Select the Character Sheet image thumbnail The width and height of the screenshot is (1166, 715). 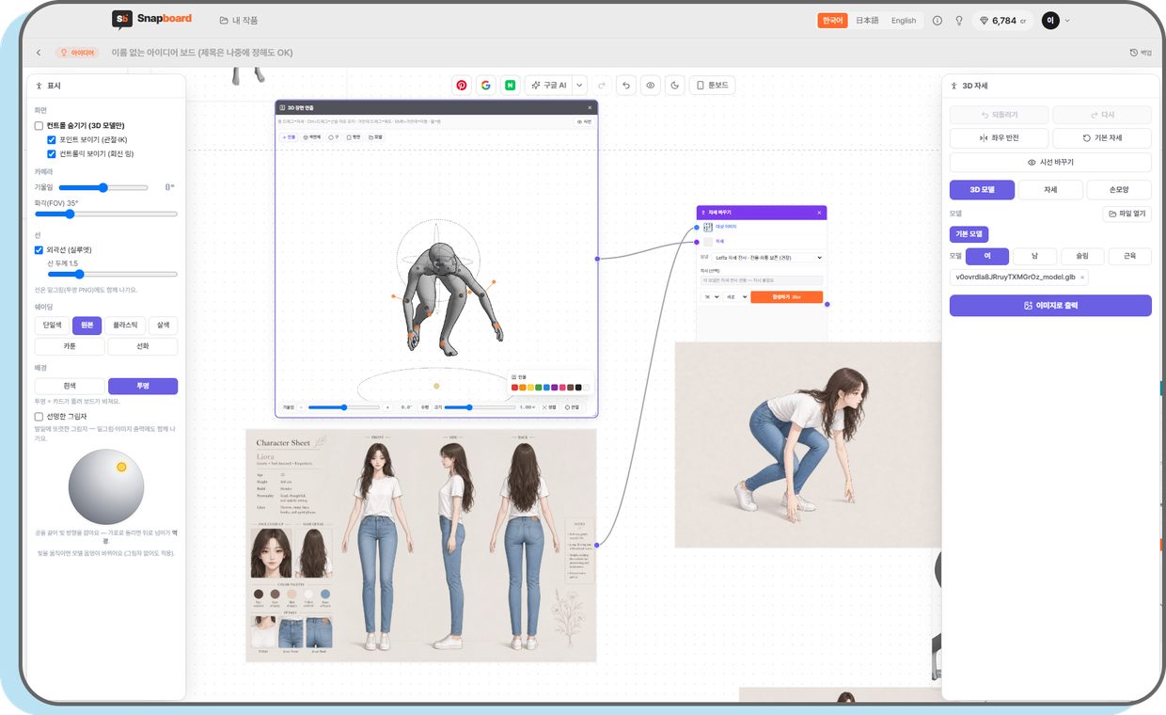(x=421, y=546)
